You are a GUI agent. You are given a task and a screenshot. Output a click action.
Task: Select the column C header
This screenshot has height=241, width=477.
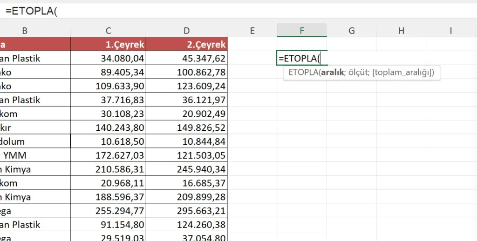(x=108, y=31)
